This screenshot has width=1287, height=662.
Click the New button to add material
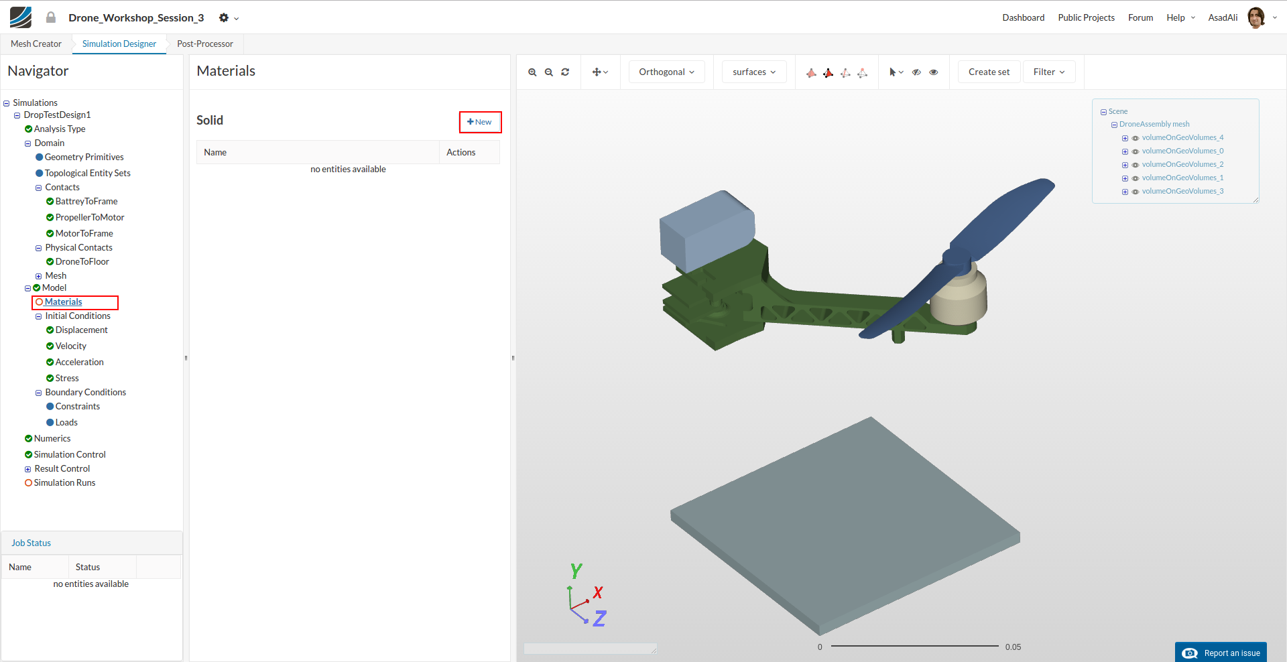point(480,122)
